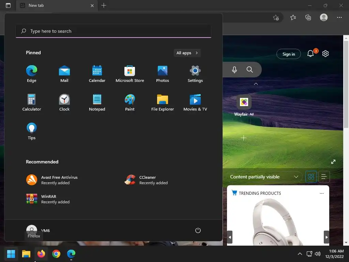Show All apps list
Screen dimensions: 349x262
click(x=187, y=53)
